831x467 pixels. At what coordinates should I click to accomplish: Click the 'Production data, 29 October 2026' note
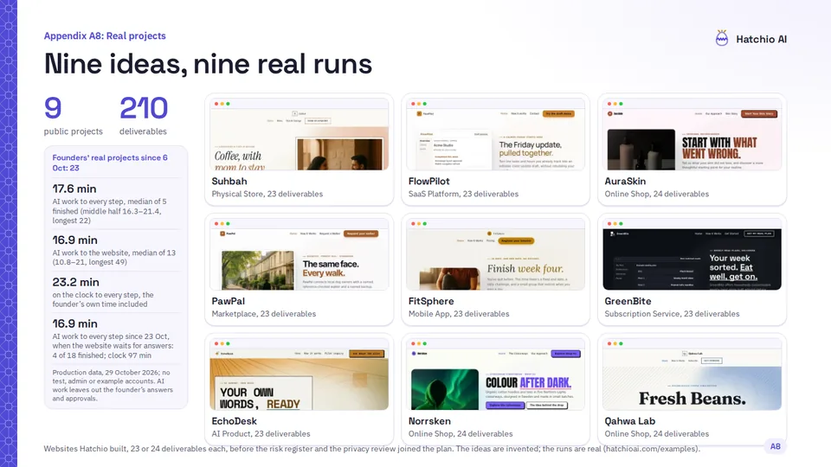(113, 386)
